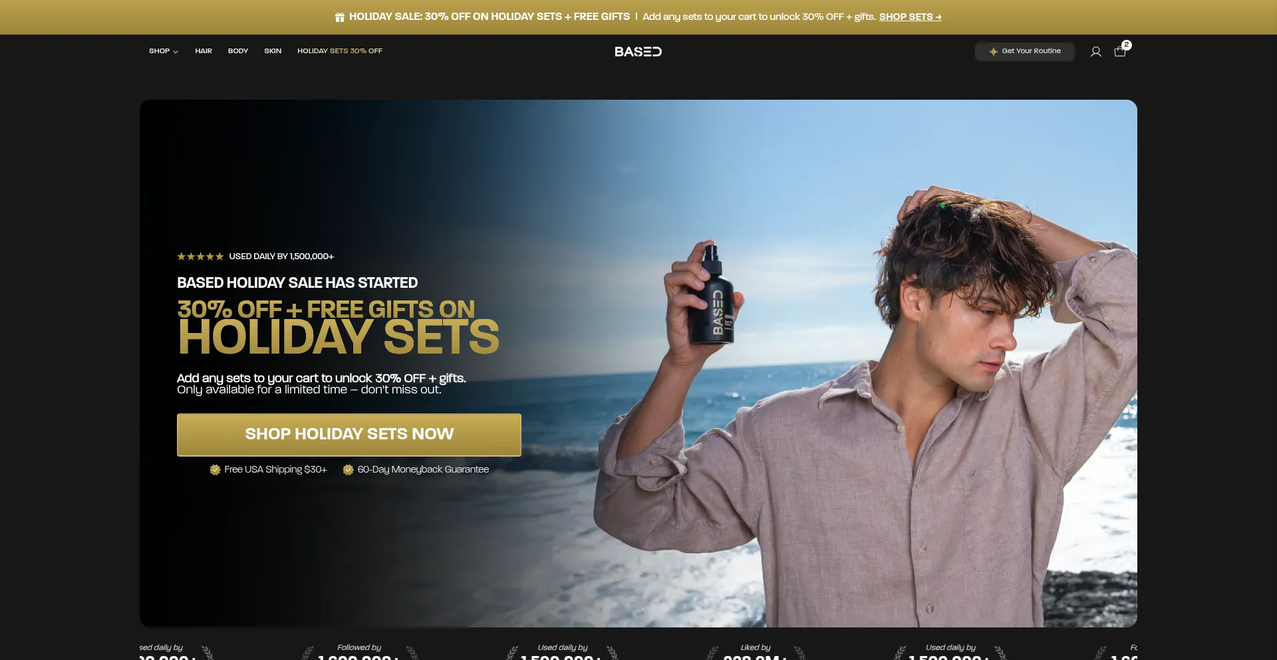
Task: Click the Get Your Routine button
Action: 1025,52
